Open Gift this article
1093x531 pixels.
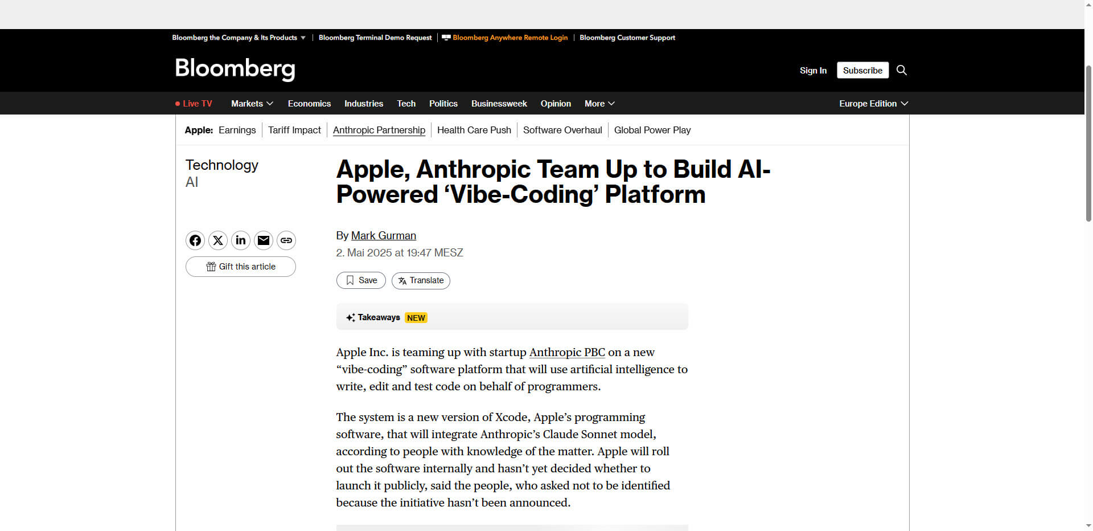click(x=240, y=266)
